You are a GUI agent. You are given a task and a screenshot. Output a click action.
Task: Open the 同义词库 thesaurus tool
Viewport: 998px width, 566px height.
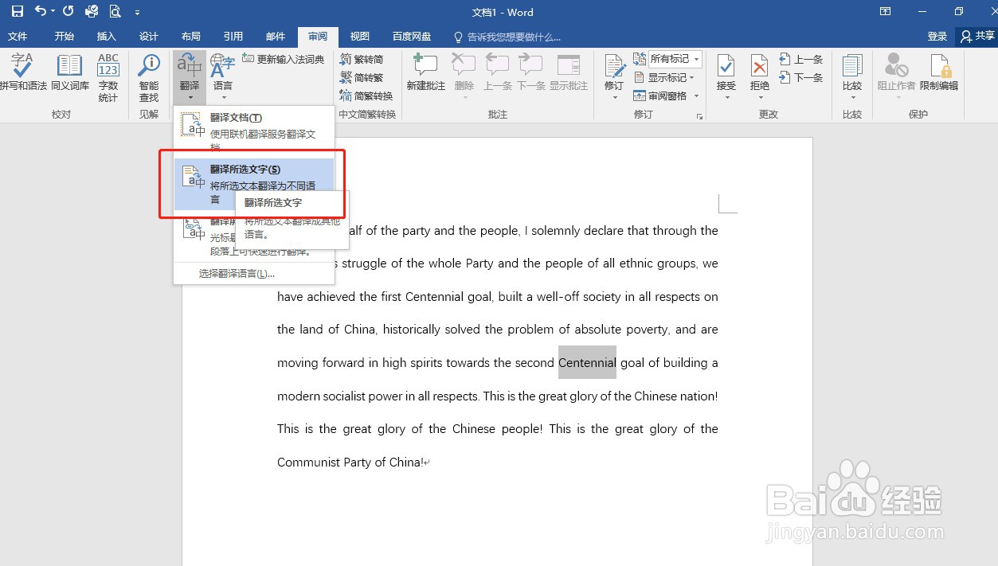69,76
